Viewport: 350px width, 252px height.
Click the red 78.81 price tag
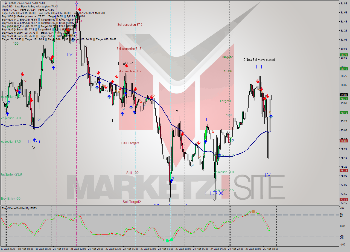(344, 141)
